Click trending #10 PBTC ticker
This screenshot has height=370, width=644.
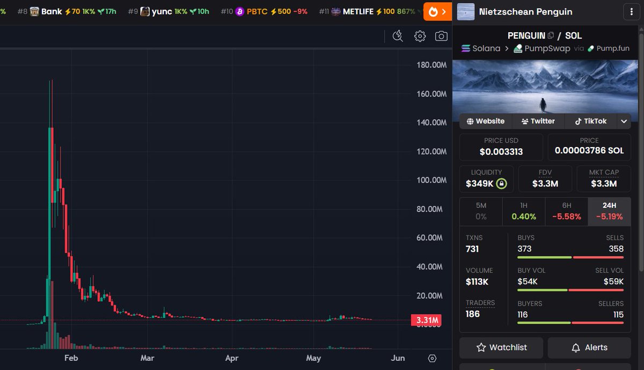(264, 11)
